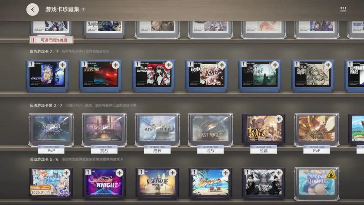The width and height of the screenshot is (364, 205).
Task: Open Rou's Labyrinth game card
Action: click(260, 76)
